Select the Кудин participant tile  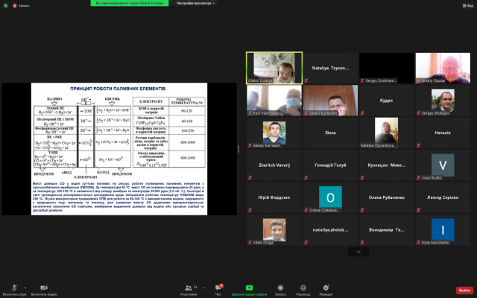(x=386, y=101)
